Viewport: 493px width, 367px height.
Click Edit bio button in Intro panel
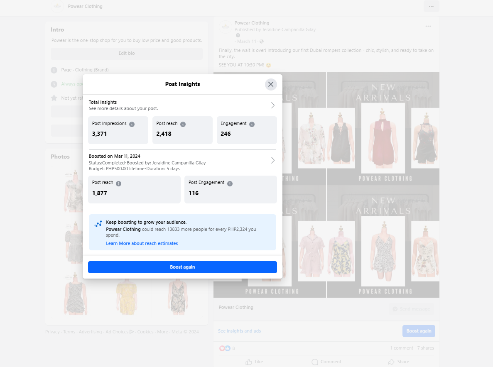(126, 54)
